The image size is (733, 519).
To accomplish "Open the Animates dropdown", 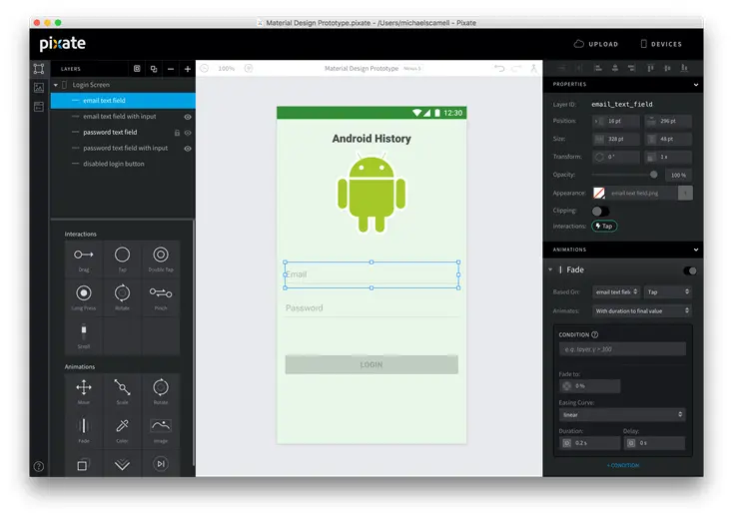I will coord(642,310).
